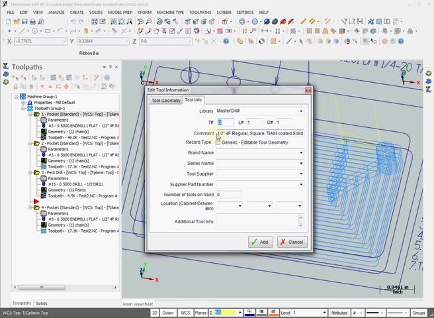This screenshot has width=434, height=318.
Task: Open the Supplier Part Number dropdown
Action: pyautogui.click(x=301, y=184)
